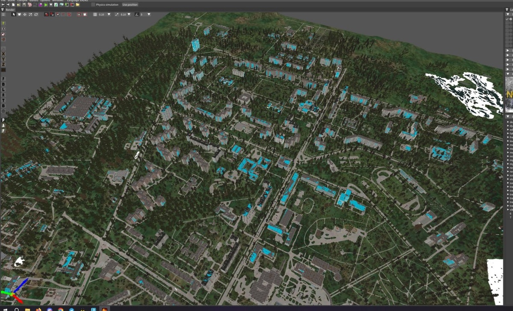Click the save floppy-disk toolbar icon
The width and height of the screenshot is (513, 311).
pos(24,5)
